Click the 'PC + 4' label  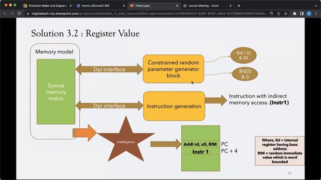point(229,151)
